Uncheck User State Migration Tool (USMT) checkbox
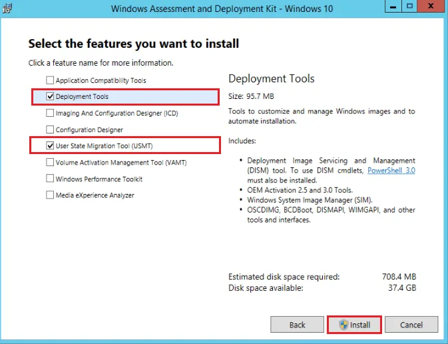 50,145
